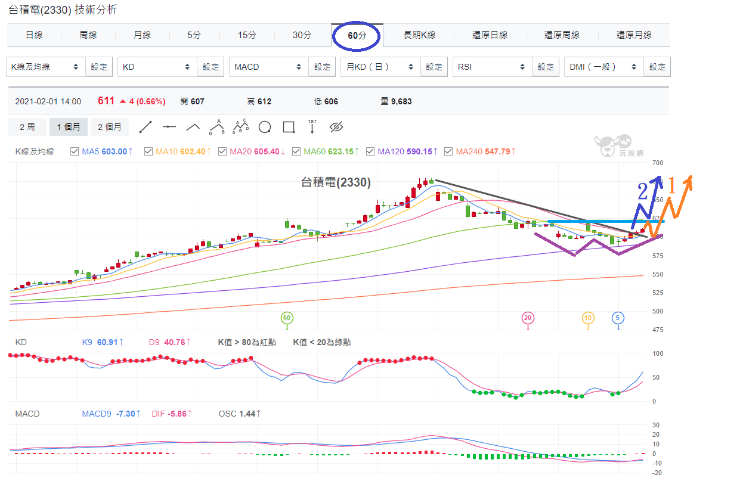743x478 pixels.
Task: Switch to the 還原日線 tab
Action: click(490, 35)
